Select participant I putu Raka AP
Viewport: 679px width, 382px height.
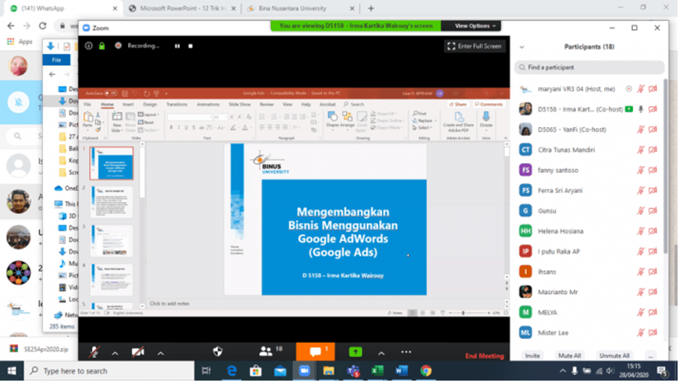click(589, 251)
